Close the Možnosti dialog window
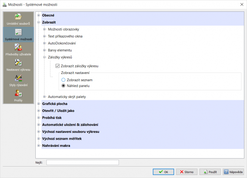Image resolution: width=247 pixels, height=178 pixels. (x=242, y=5)
